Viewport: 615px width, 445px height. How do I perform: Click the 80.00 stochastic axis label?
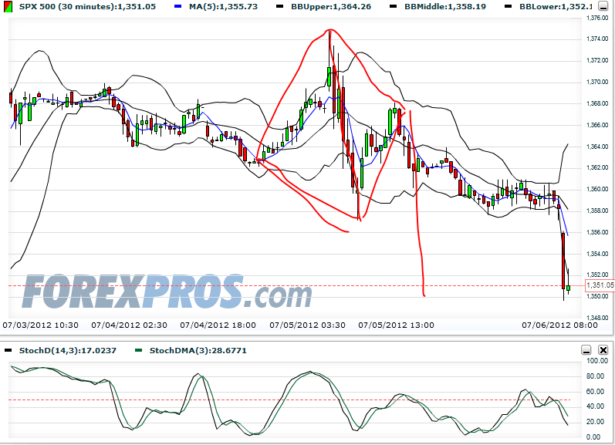pyautogui.click(x=595, y=376)
